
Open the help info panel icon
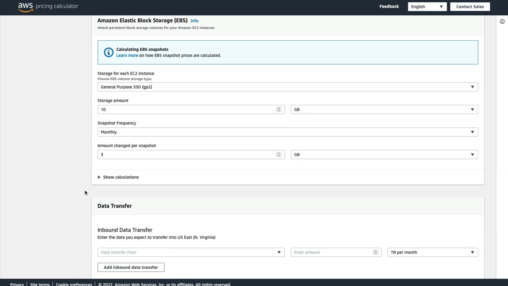[x=502, y=21]
